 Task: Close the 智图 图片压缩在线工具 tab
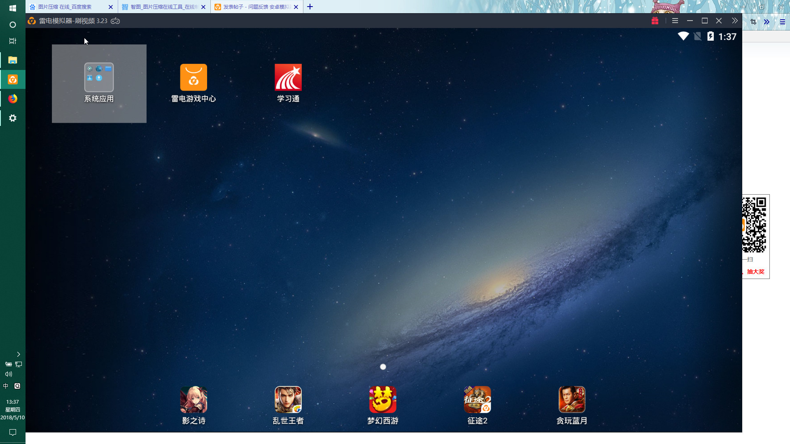(203, 7)
